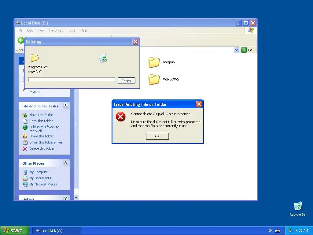
Task: Collapse the File and Folder Tasks panel
Action: (x=65, y=106)
